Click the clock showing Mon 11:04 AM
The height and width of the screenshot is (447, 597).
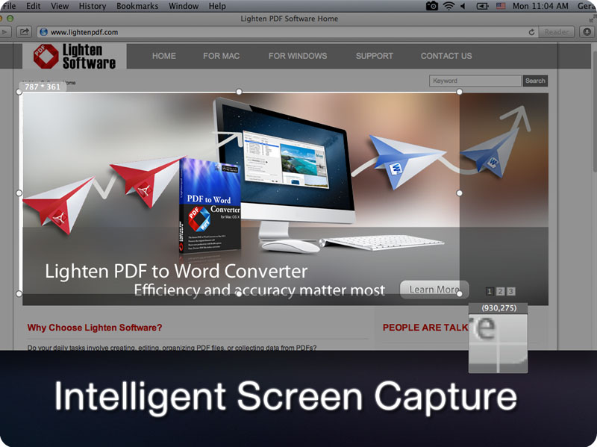pyautogui.click(x=540, y=6)
